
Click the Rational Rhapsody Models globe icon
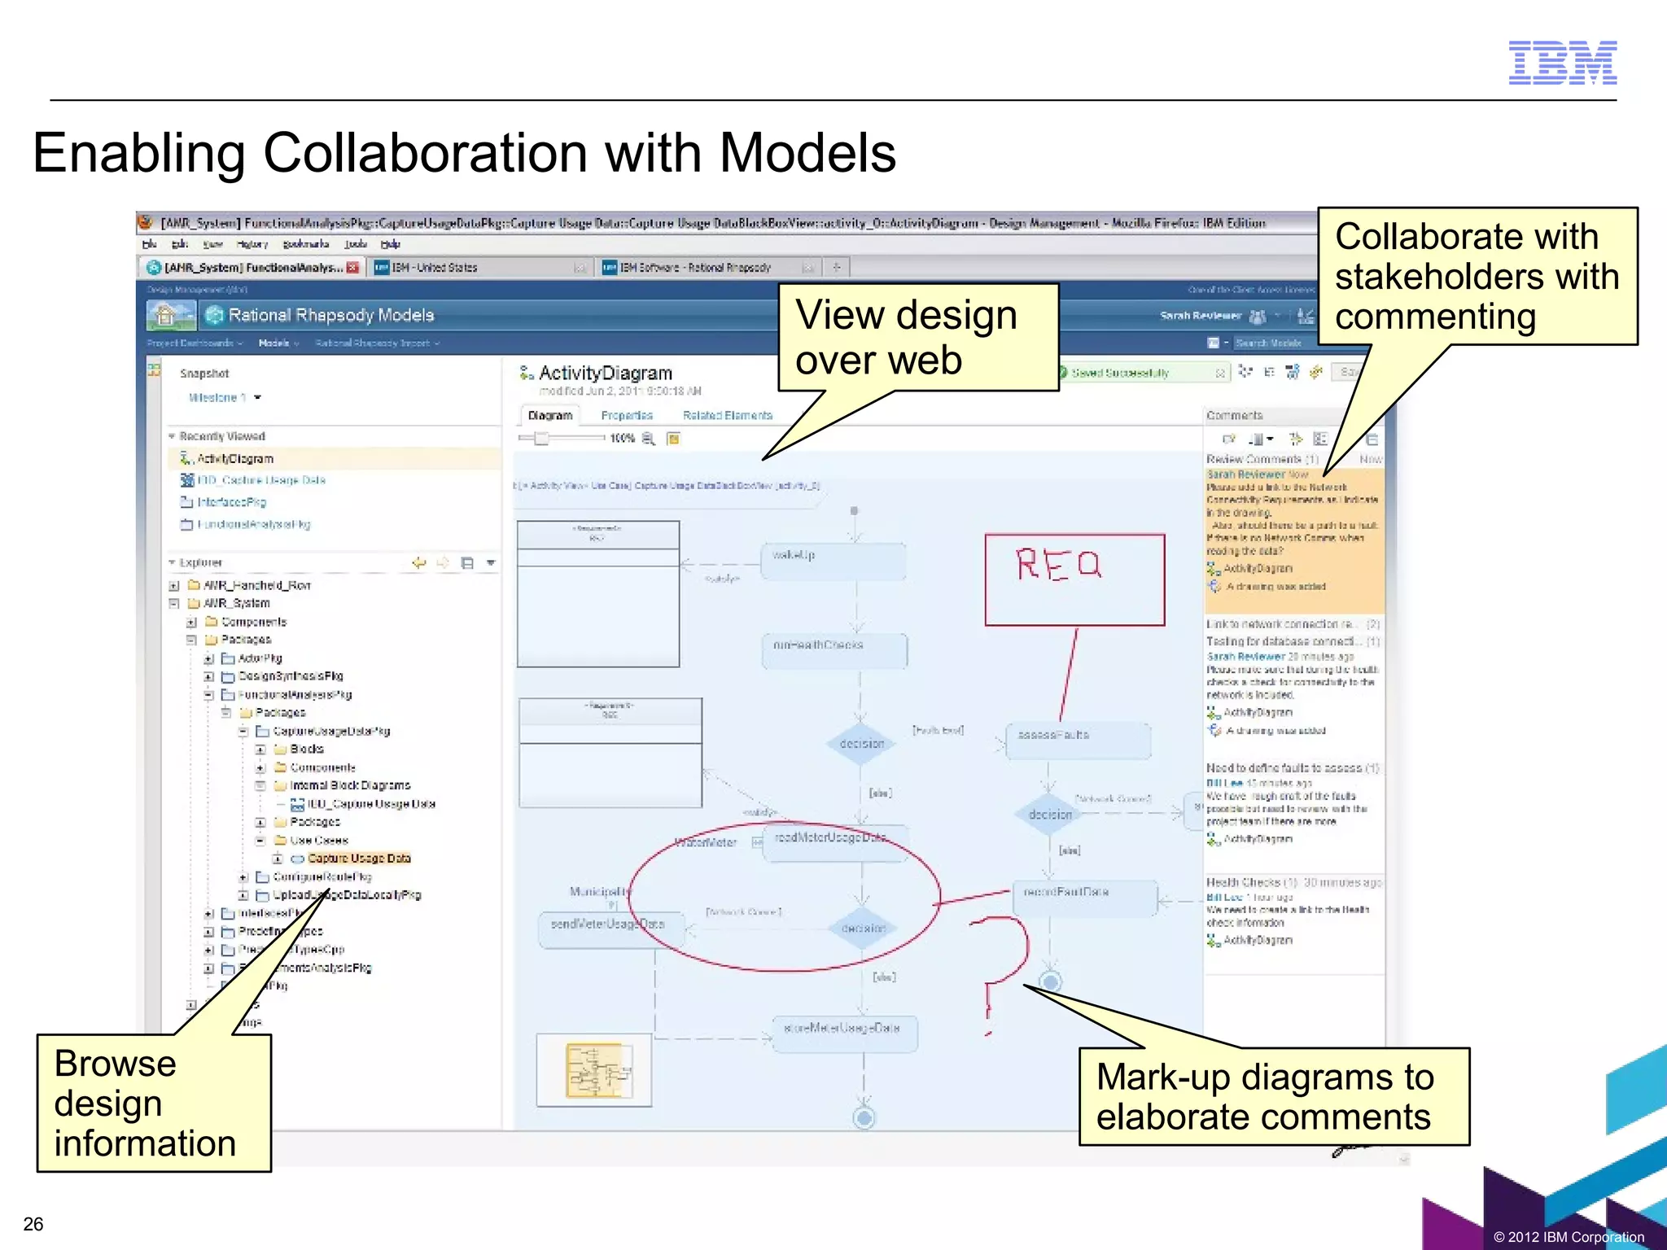point(214,315)
